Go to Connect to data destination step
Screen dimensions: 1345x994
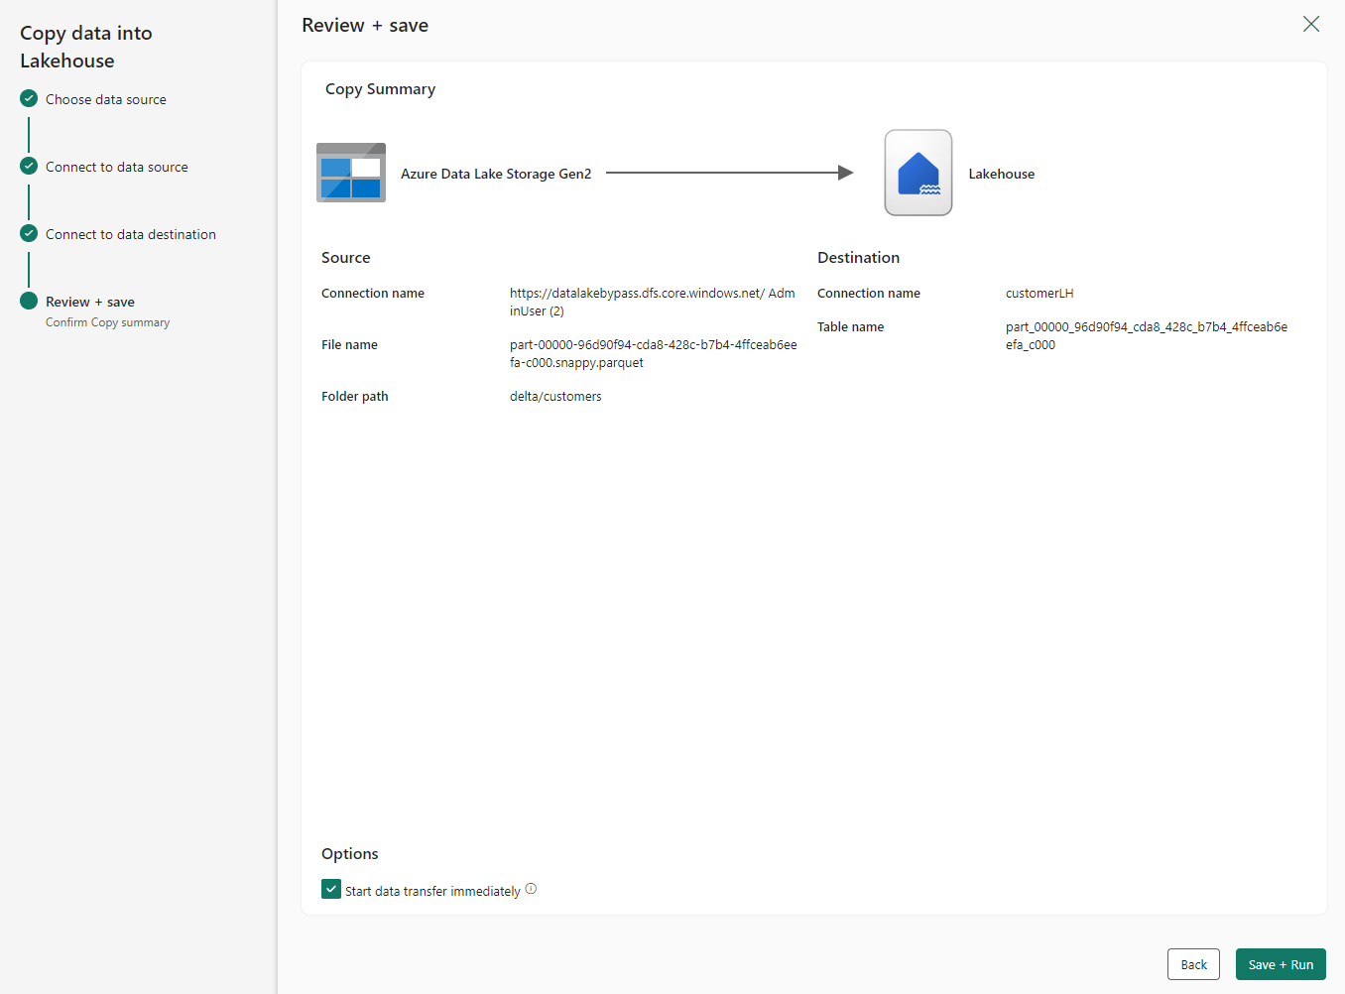[x=131, y=234]
